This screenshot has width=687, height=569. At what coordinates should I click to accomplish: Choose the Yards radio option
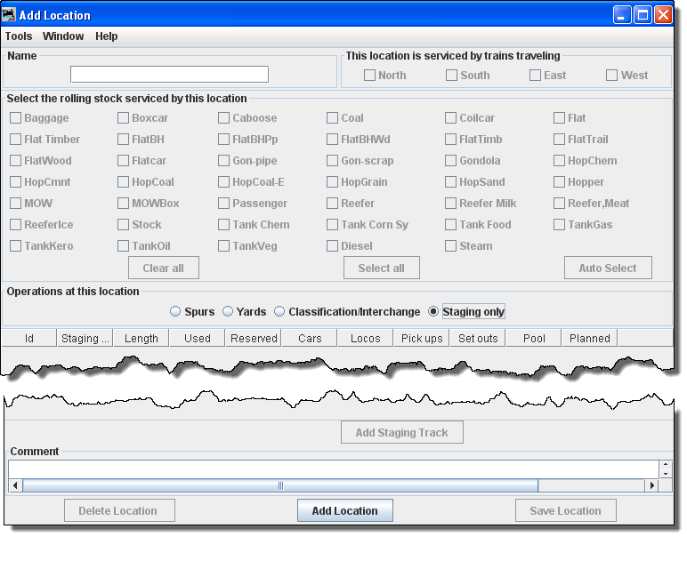(228, 312)
